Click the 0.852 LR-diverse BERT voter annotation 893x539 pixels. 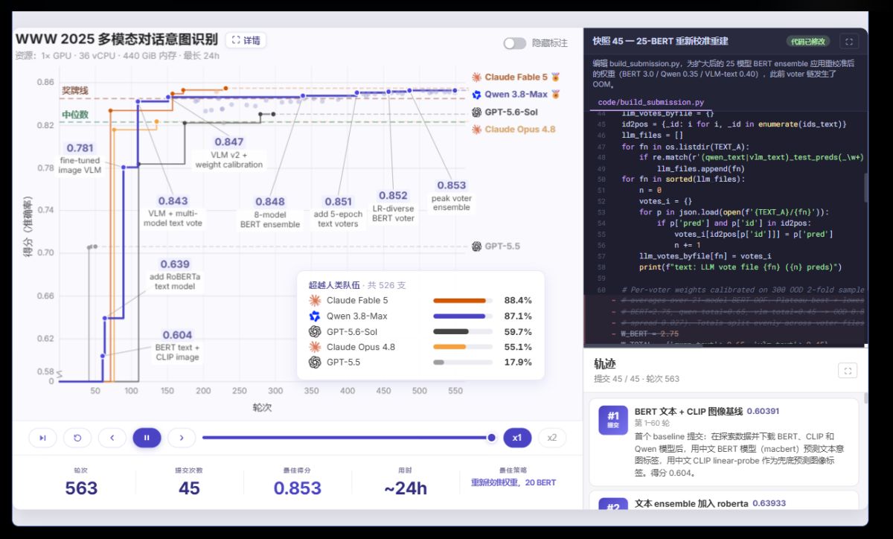coord(393,206)
